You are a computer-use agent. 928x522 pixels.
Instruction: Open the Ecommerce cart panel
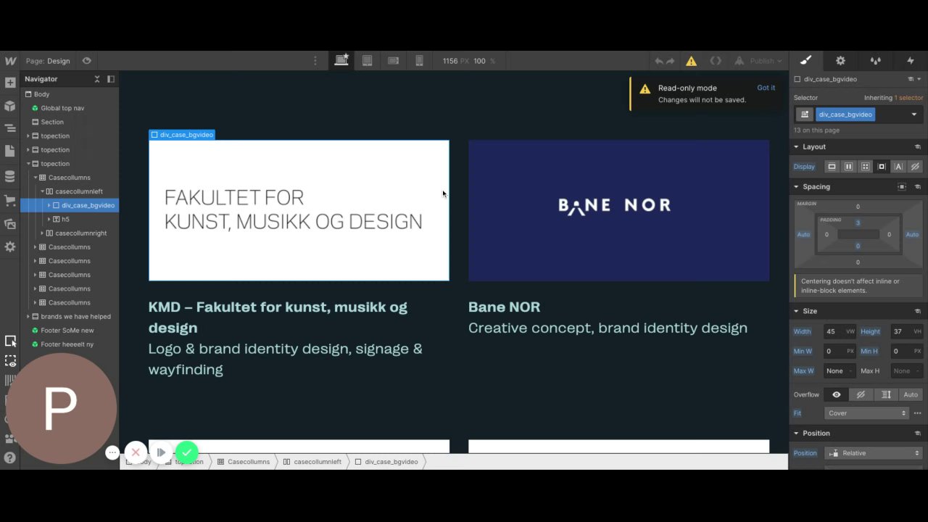point(9,200)
